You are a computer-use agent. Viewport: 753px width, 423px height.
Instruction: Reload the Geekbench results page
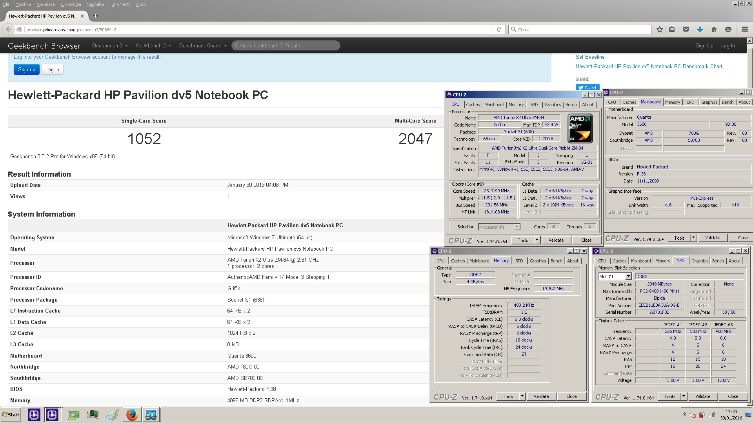click(499, 29)
